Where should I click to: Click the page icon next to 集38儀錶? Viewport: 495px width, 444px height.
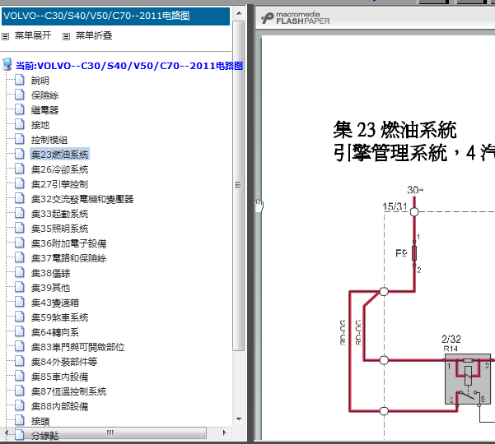pyautogui.click(x=20, y=272)
